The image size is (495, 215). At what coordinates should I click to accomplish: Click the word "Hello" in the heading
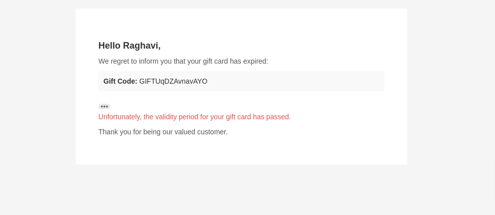point(109,46)
